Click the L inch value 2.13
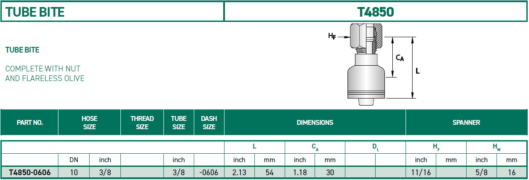 click(x=239, y=173)
